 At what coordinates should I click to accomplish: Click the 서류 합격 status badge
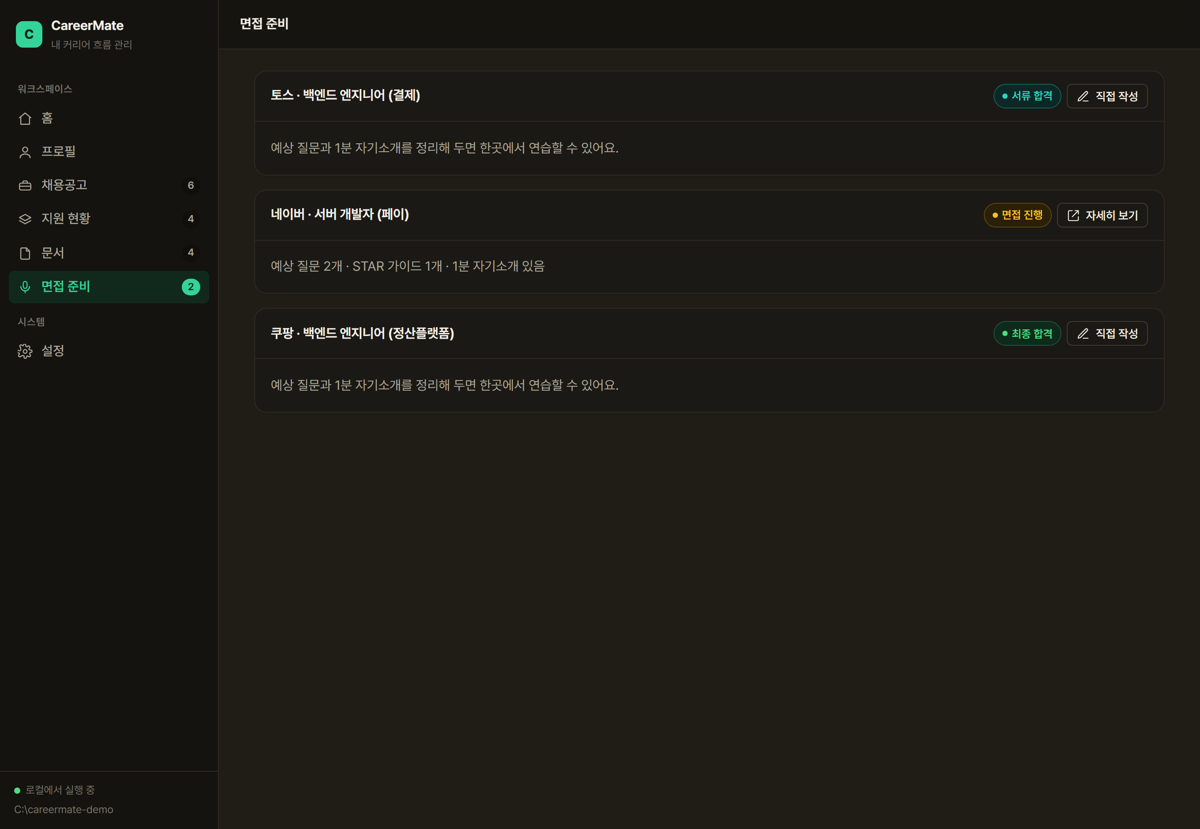point(1027,96)
